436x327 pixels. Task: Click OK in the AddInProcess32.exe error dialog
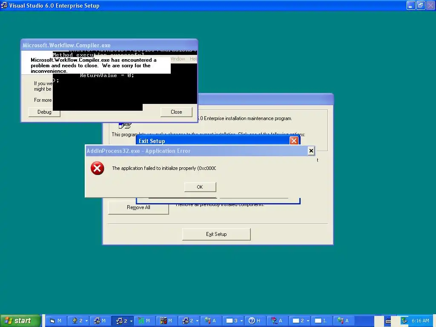click(x=200, y=187)
